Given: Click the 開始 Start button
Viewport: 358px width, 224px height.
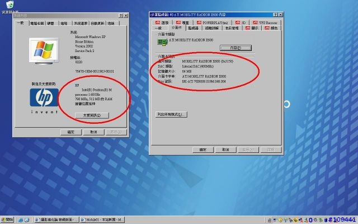Looking at the screenshot, I should click(7, 220).
